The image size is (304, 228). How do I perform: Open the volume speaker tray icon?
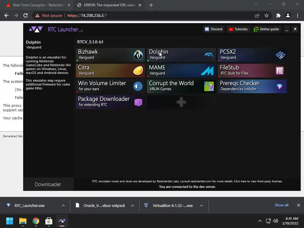tap(275, 221)
